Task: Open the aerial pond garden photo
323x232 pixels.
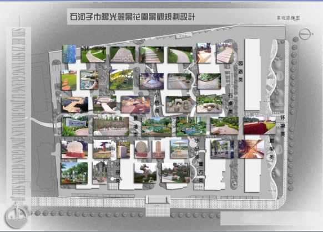Action: pos(157,127)
